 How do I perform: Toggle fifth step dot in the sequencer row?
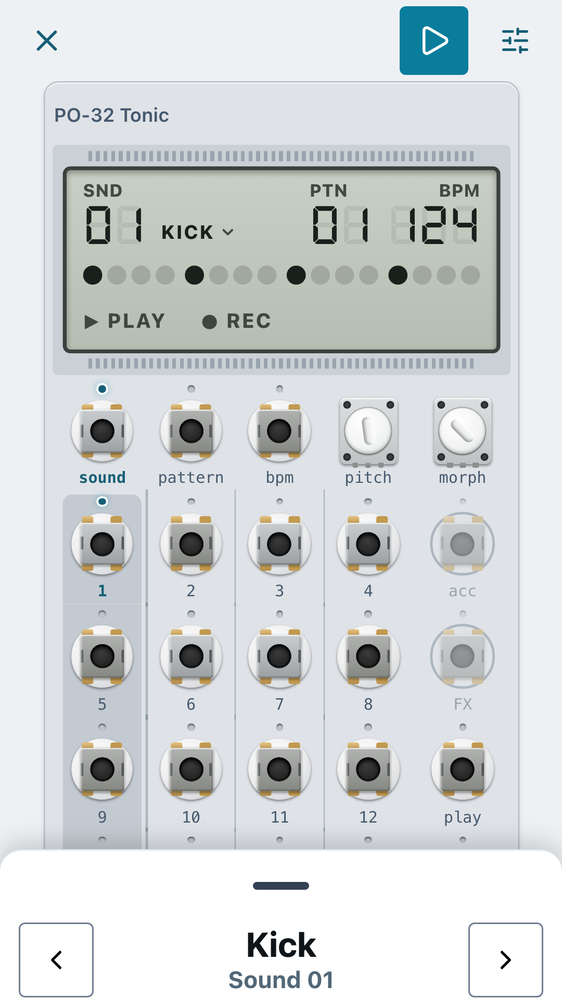[x=195, y=275]
